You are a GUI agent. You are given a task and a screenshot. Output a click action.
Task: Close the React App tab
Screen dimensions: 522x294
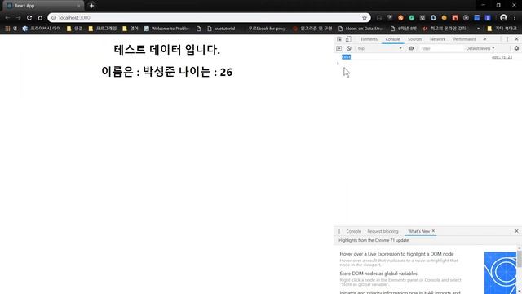(79, 6)
